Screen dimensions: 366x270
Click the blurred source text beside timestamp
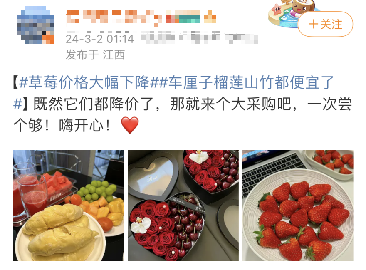[200, 38]
